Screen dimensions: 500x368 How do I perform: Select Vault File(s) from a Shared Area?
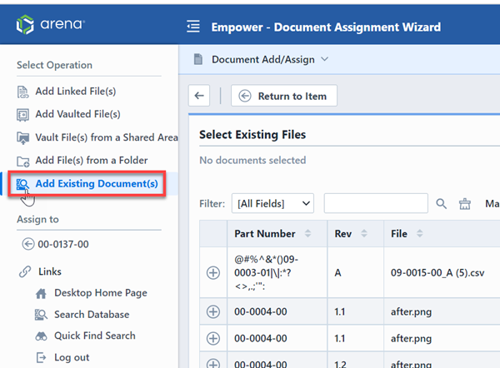point(107,137)
